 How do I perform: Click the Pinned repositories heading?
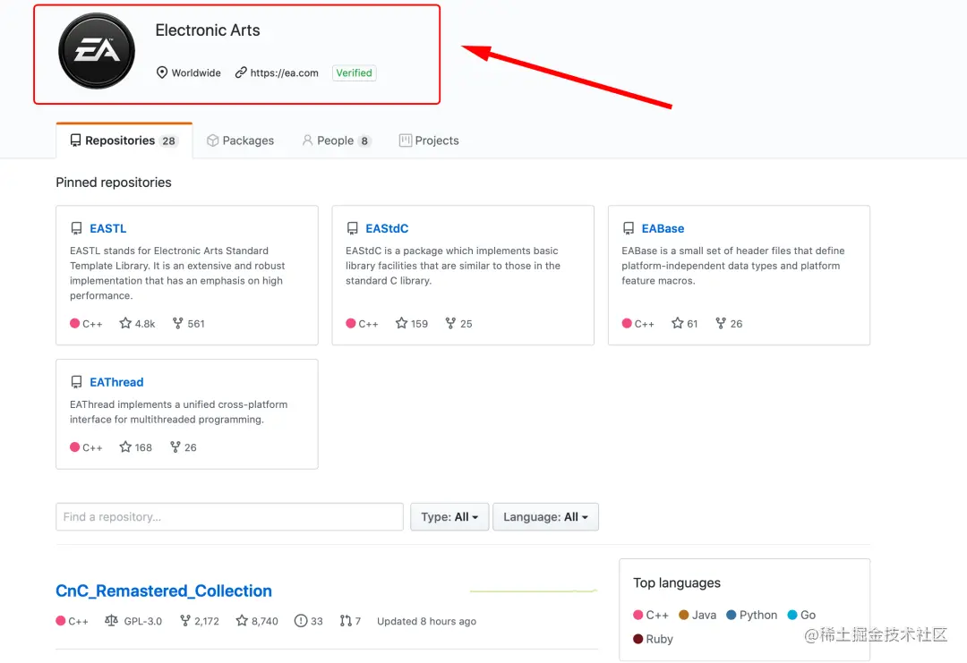[114, 183]
